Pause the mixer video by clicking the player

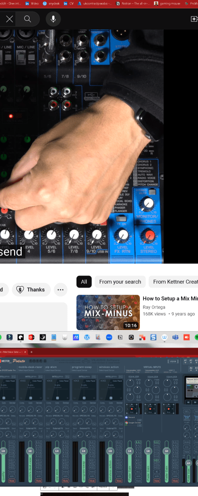click(x=82, y=146)
